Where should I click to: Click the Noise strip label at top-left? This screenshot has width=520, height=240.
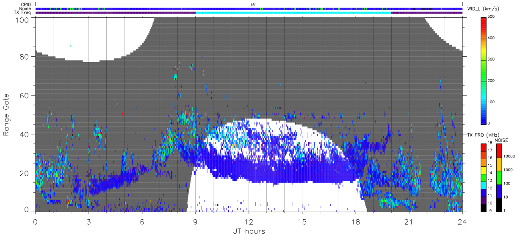(25, 8)
